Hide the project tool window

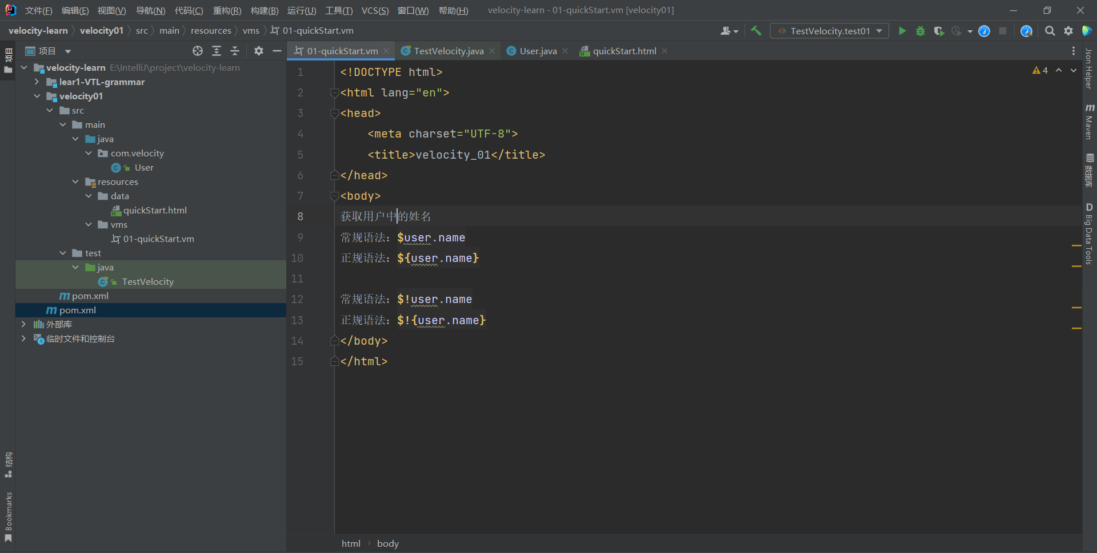point(277,51)
